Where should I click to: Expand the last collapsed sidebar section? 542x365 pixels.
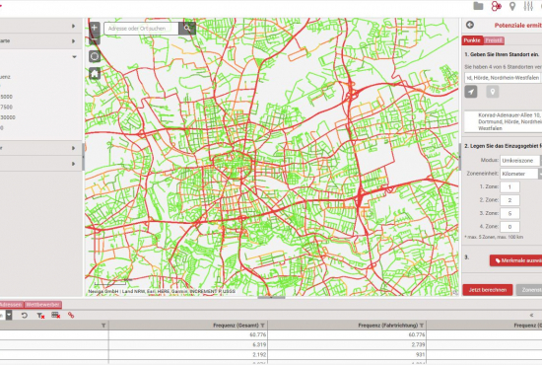73,164
